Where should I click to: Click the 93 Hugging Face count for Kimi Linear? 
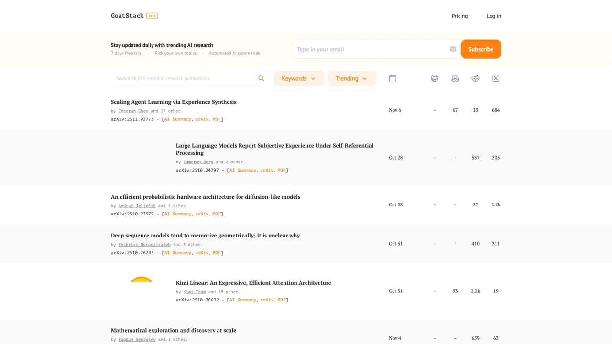tap(455, 291)
